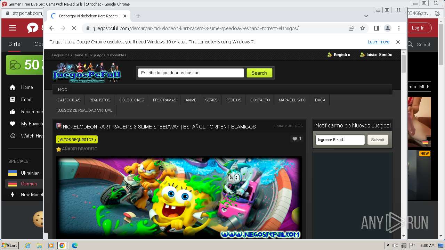Click the Home breadcrumb link
Screen dimensions: 445x250
[x=279, y=126]
